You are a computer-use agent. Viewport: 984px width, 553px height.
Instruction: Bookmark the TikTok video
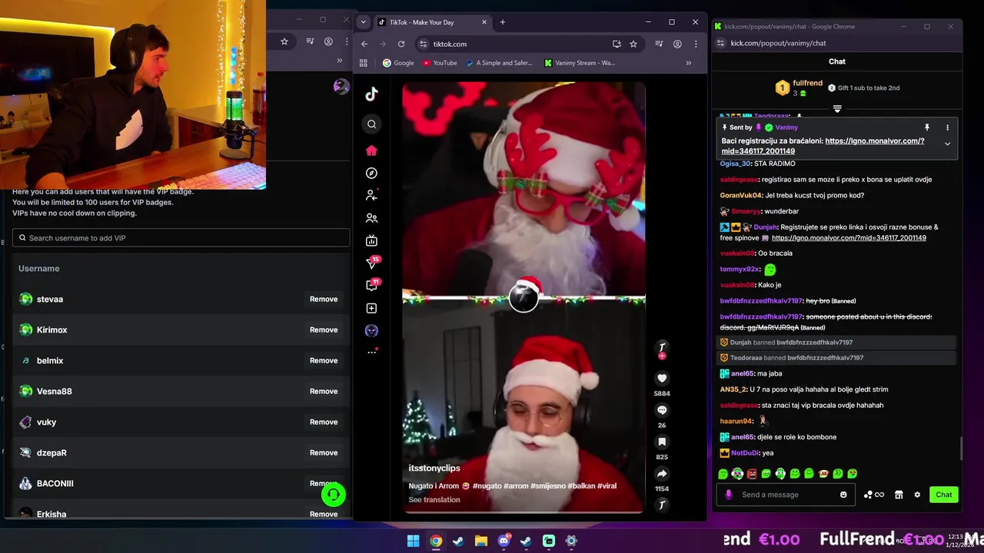[x=662, y=442]
